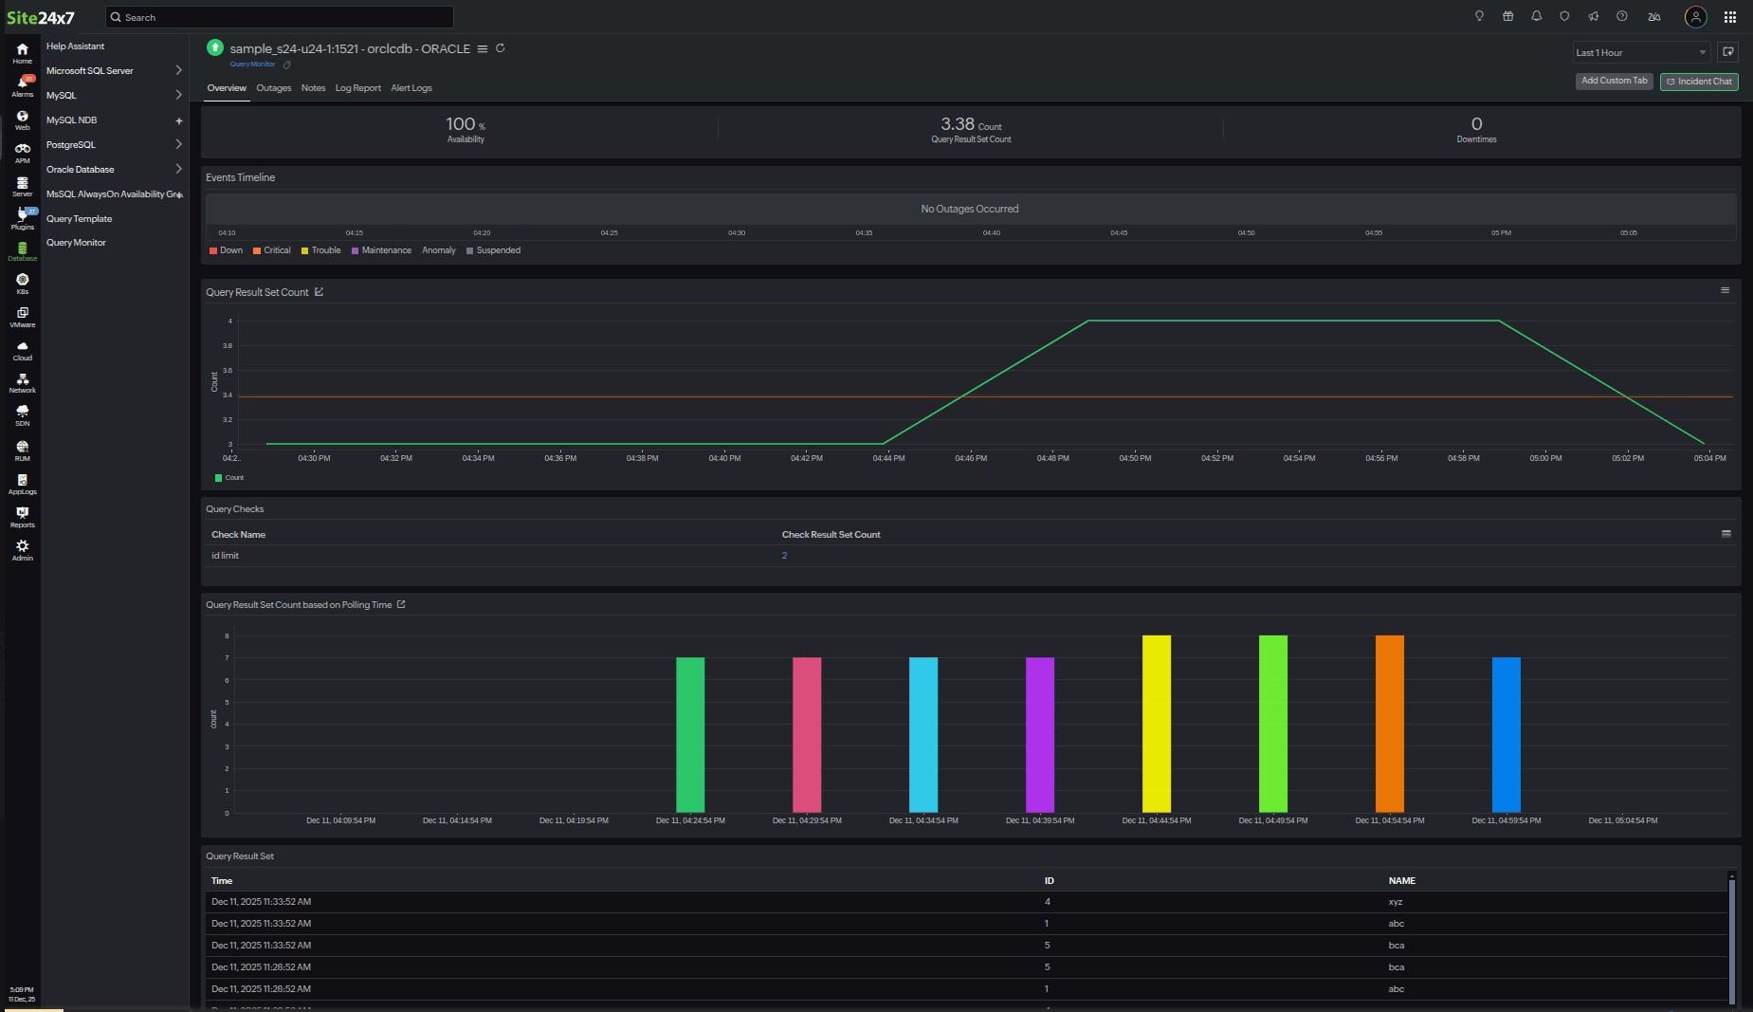Image resolution: width=1753 pixels, height=1012 pixels.
Task: Open Query Monitor menu item
Action: tap(76, 243)
